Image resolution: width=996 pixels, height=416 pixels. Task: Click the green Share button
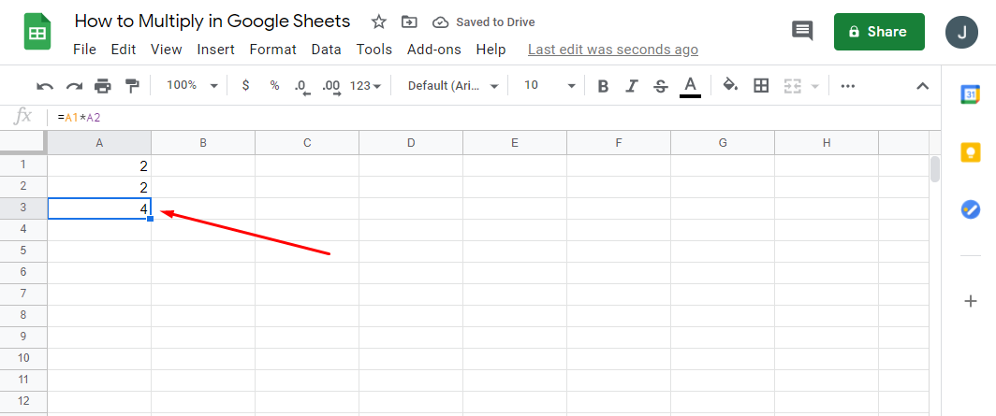point(879,32)
